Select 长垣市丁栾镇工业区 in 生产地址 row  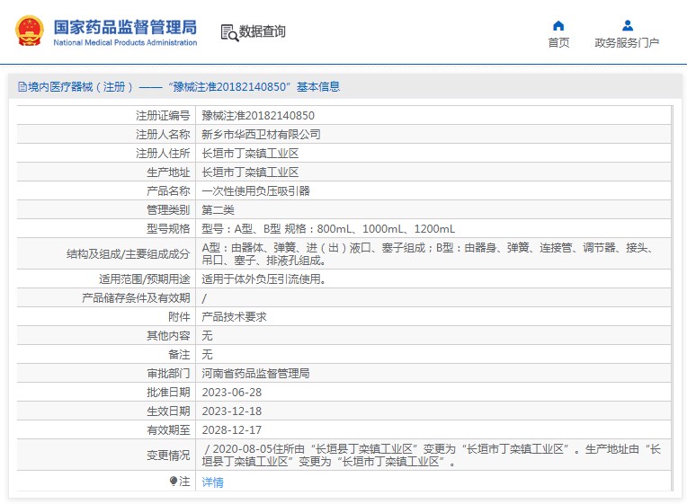[x=250, y=172]
